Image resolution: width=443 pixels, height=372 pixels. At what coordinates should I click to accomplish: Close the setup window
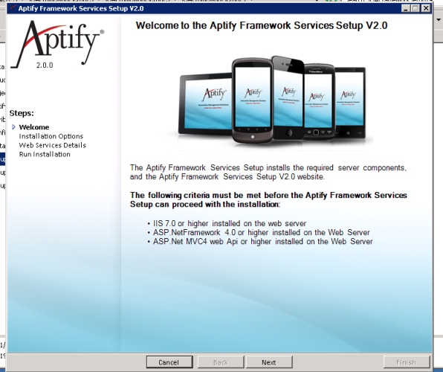pyautogui.click(x=425, y=8)
